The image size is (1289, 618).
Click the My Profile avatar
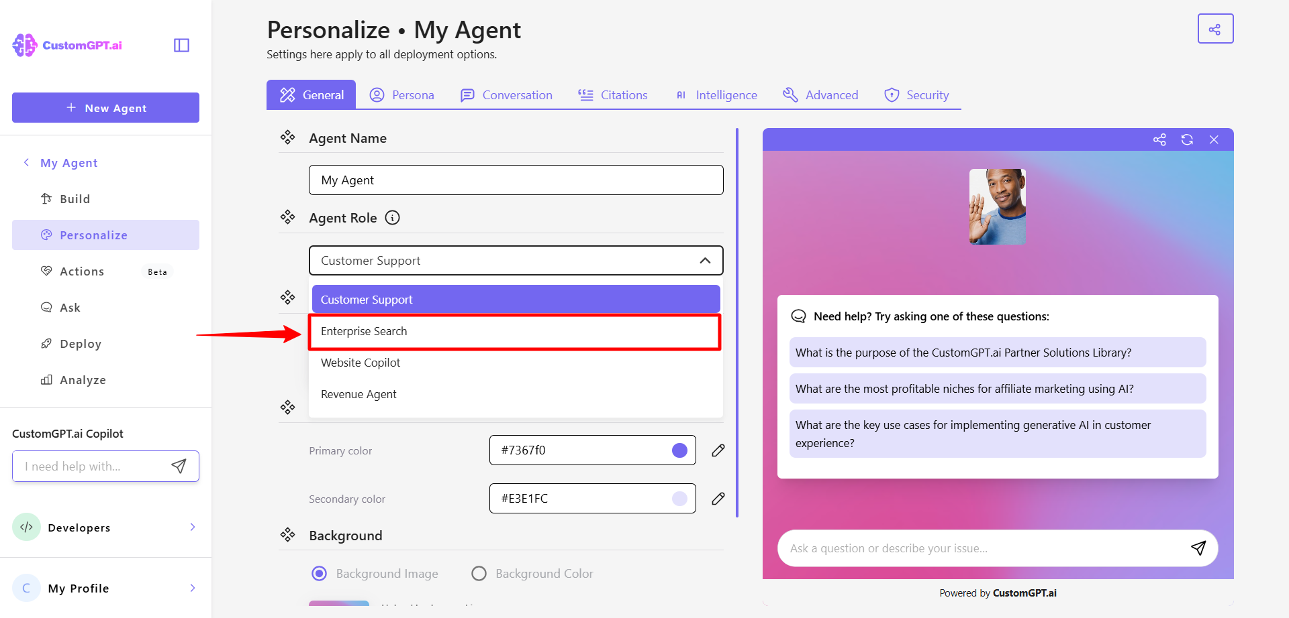27,588
